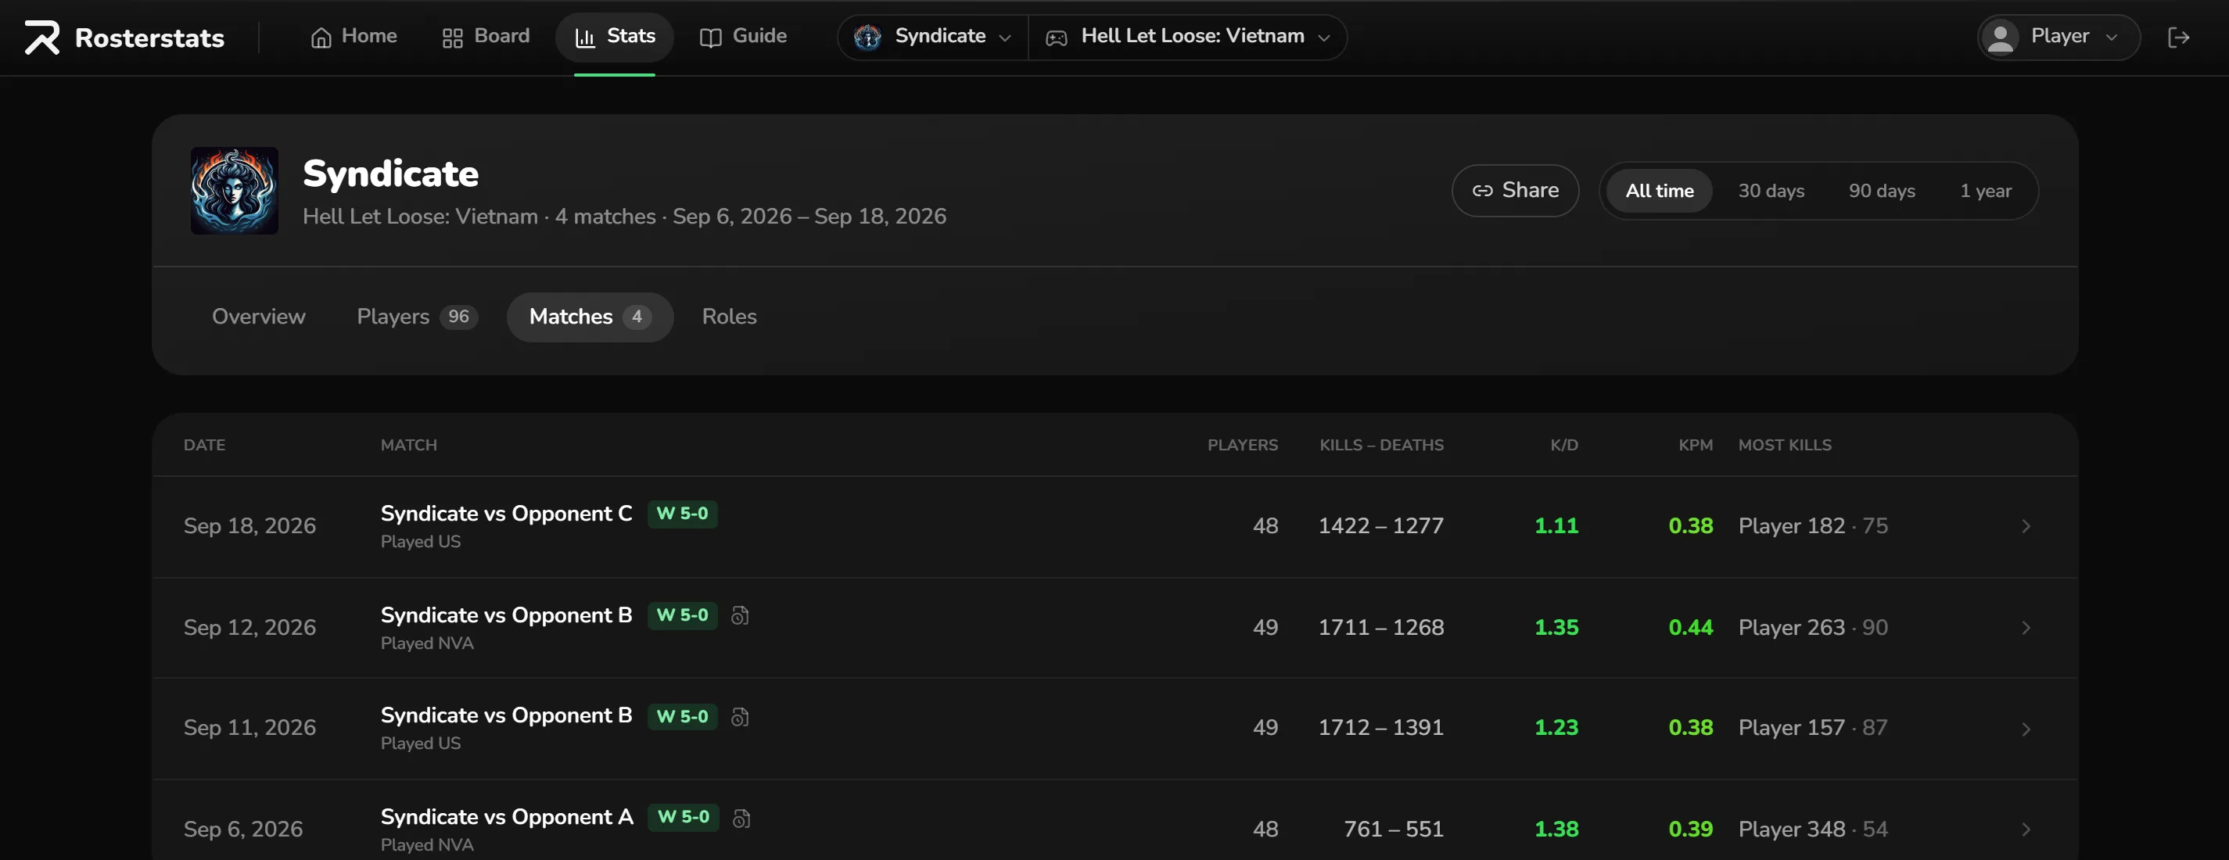The image size is (2229, 860).
Task: Click the PLAYERS column header
Action: pos(1243,445)
